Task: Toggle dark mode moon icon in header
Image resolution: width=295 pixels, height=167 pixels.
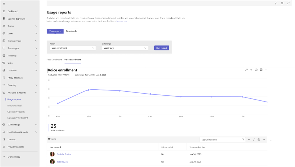Action: tap(276, 3)
